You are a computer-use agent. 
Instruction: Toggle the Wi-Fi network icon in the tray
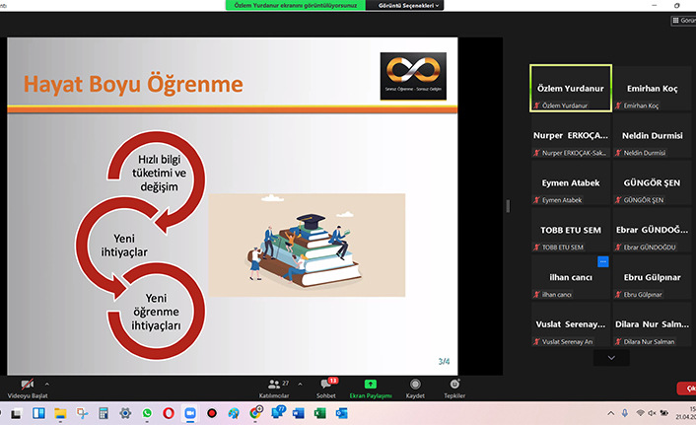(640, 412)
